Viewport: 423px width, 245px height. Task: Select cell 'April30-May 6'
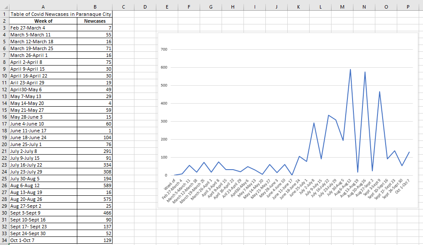coord(43,90)
